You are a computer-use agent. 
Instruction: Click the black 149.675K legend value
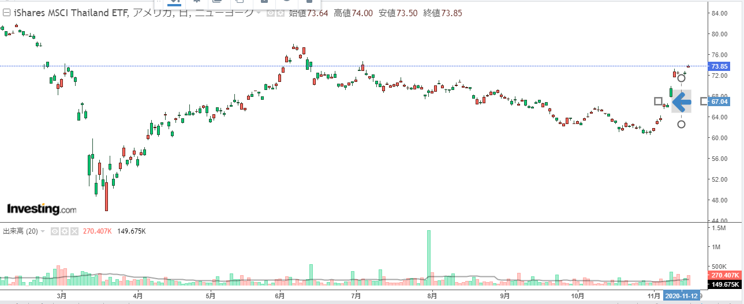point(132,231)
